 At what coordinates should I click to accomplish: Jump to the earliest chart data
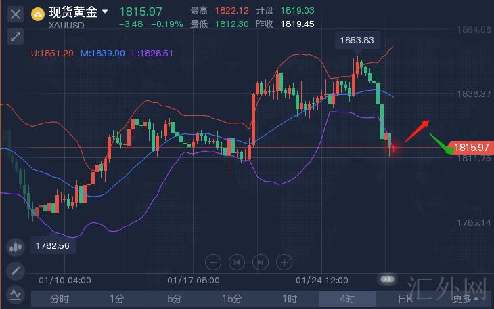point(236,262)
